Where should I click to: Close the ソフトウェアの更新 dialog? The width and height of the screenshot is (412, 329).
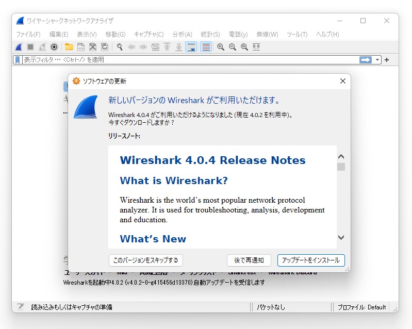pos(342,81)
